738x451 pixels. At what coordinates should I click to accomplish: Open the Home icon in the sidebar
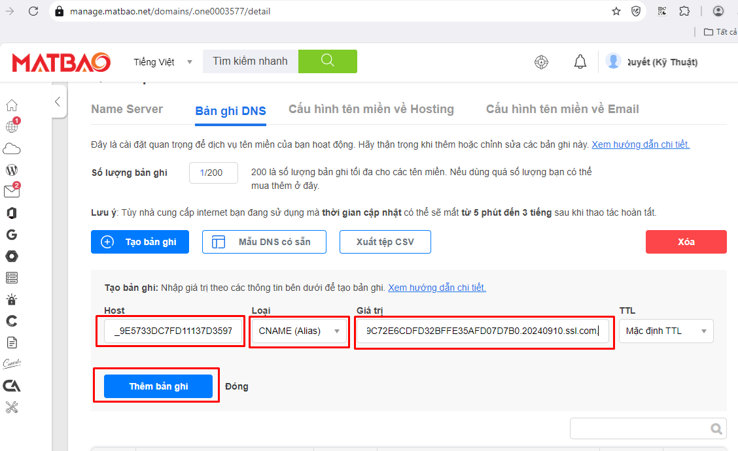coord(12,105)
